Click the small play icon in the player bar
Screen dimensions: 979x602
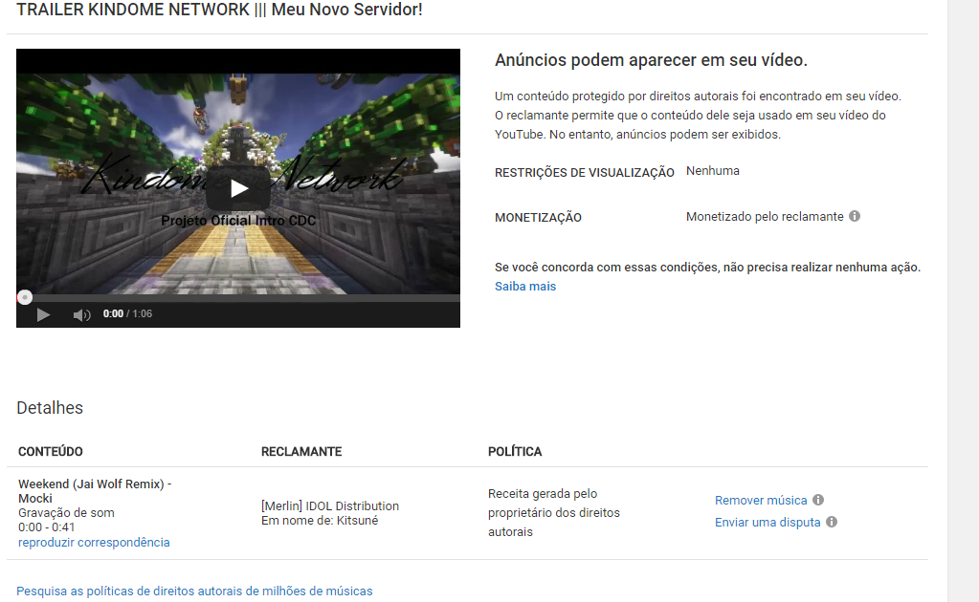pyautogui.click(x=43, y=314)
